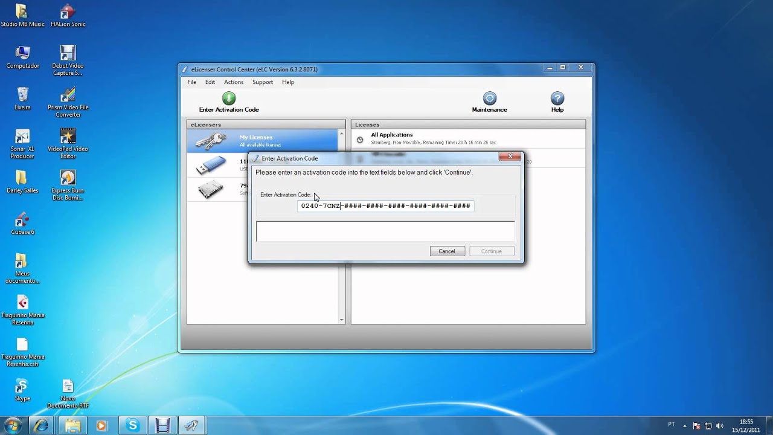Open the File menu
Image resolution: width=773 pixels, height=435 pixels.
tap(191, 82)
